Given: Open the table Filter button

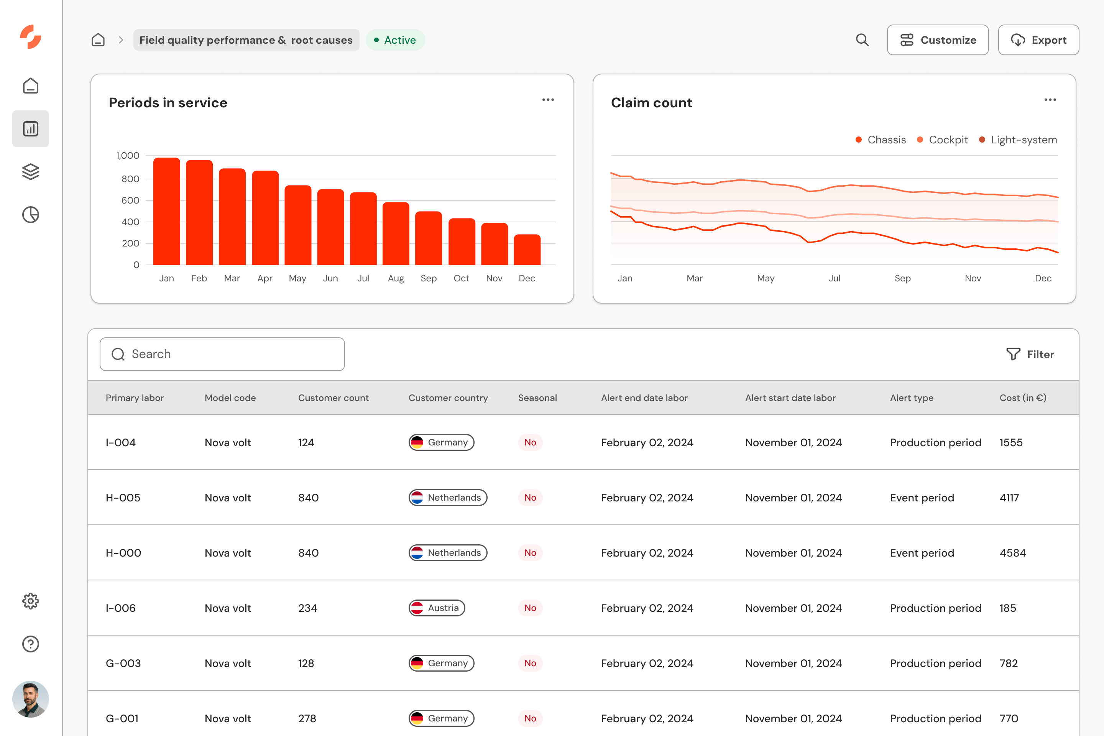Looking at the screenshot, I should (x=1030, y=354).
